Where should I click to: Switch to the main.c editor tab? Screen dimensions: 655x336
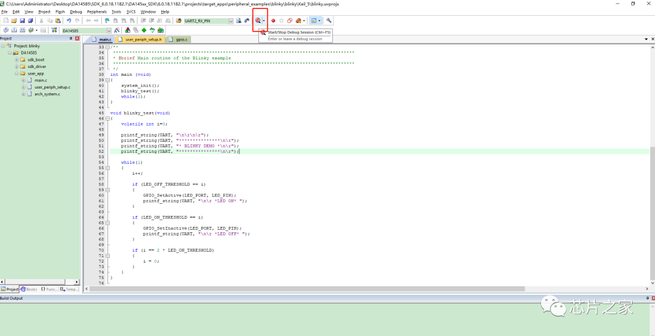102,39
